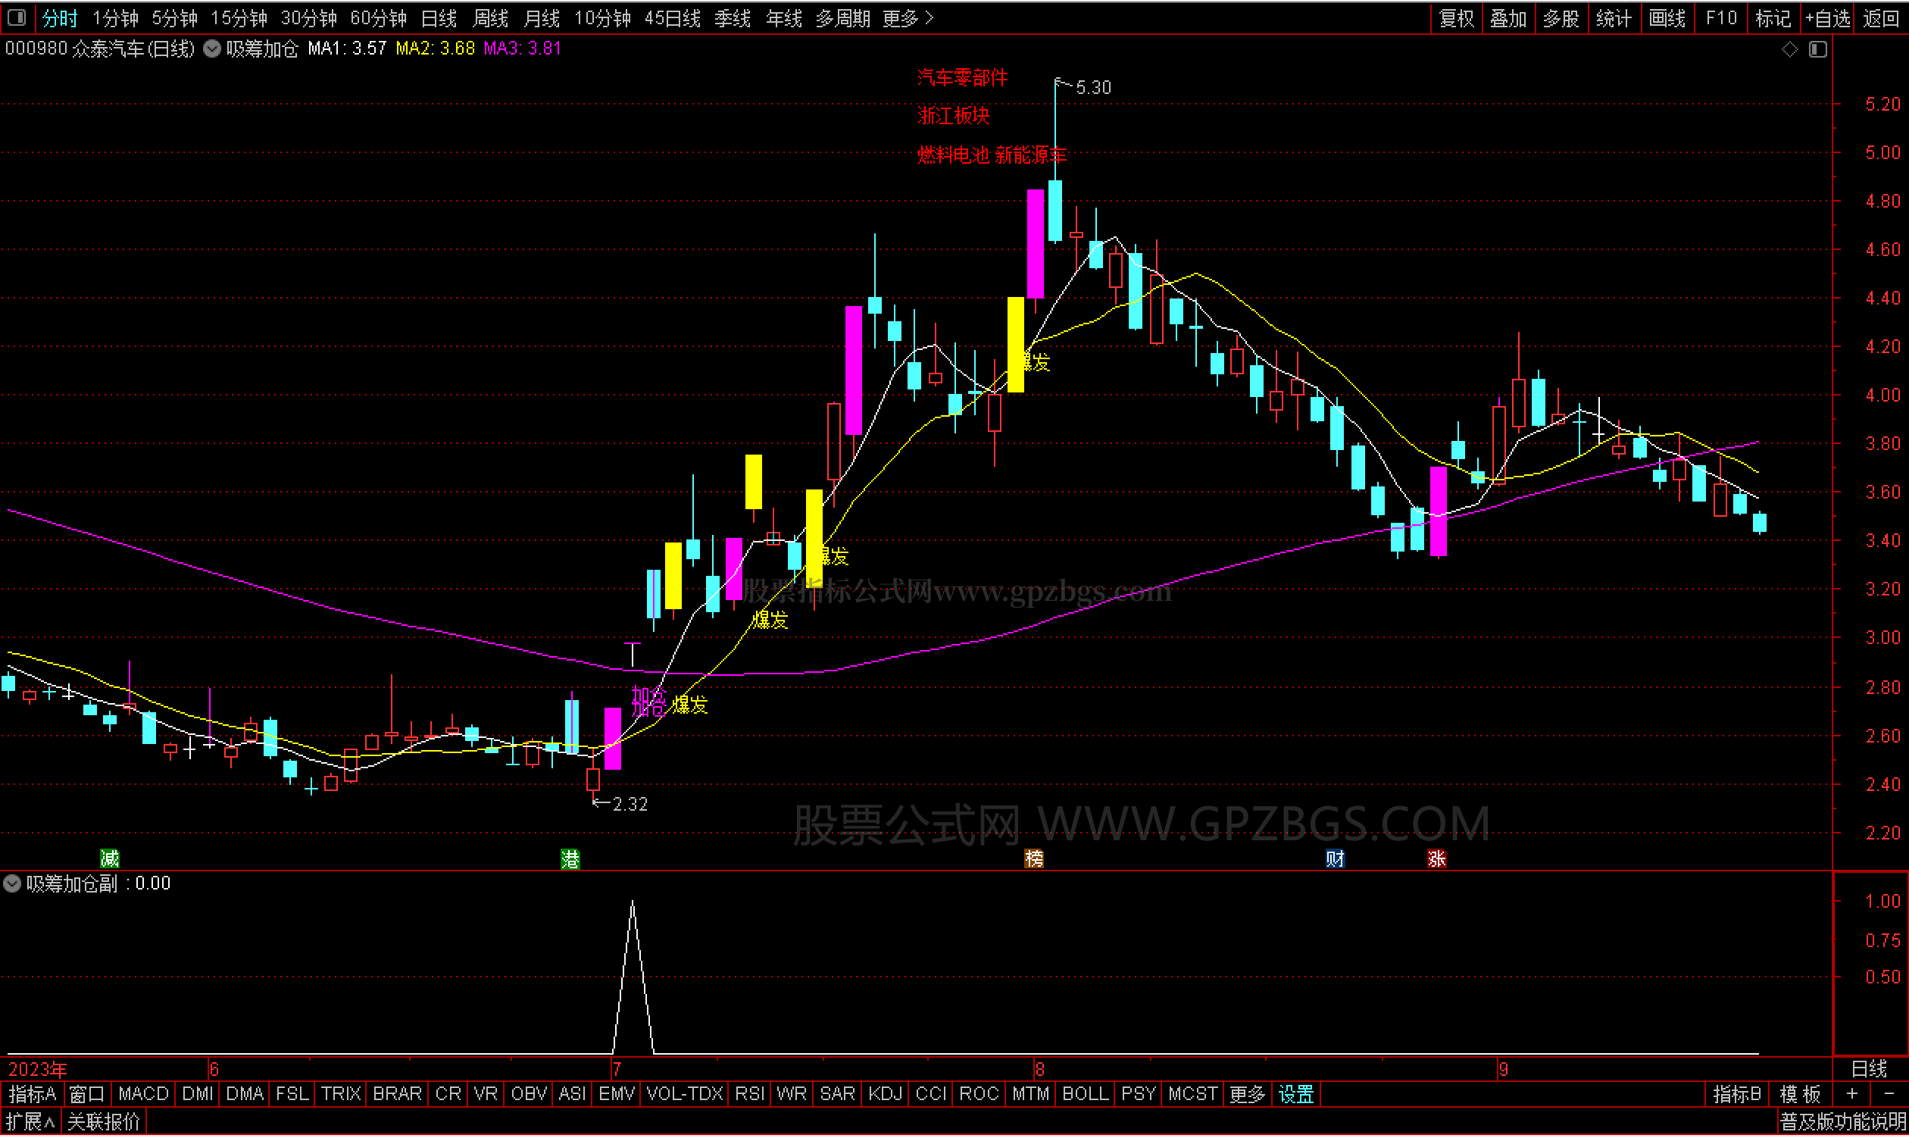Click the 日线 label on time axis

(x=1869, y=1069)
